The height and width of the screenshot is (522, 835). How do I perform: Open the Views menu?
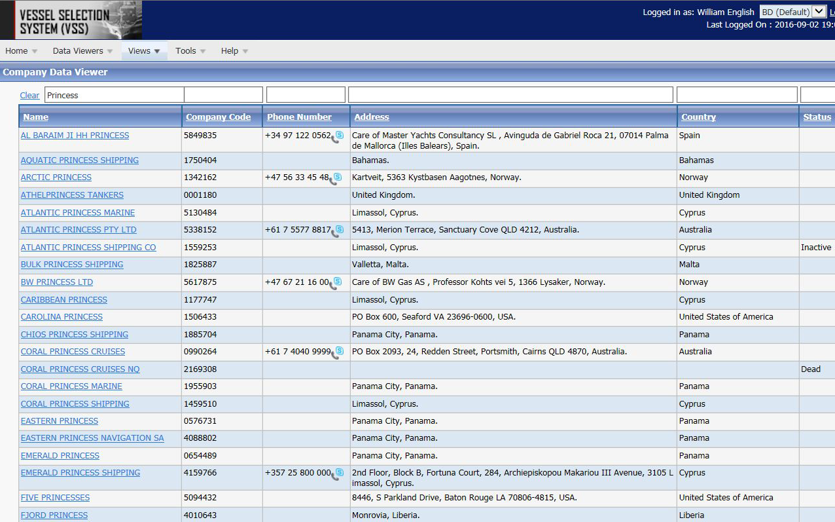tap(144, 51)
